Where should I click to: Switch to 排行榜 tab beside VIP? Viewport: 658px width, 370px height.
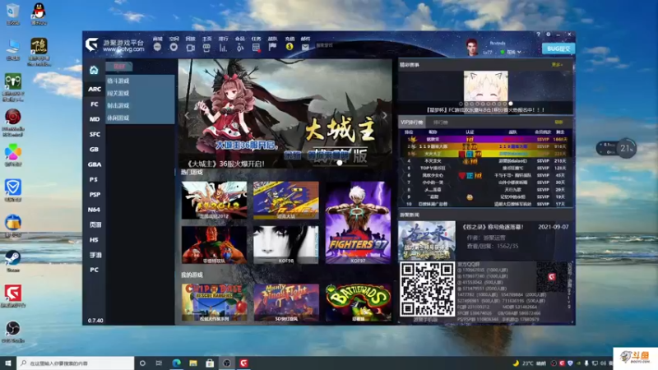441,123
